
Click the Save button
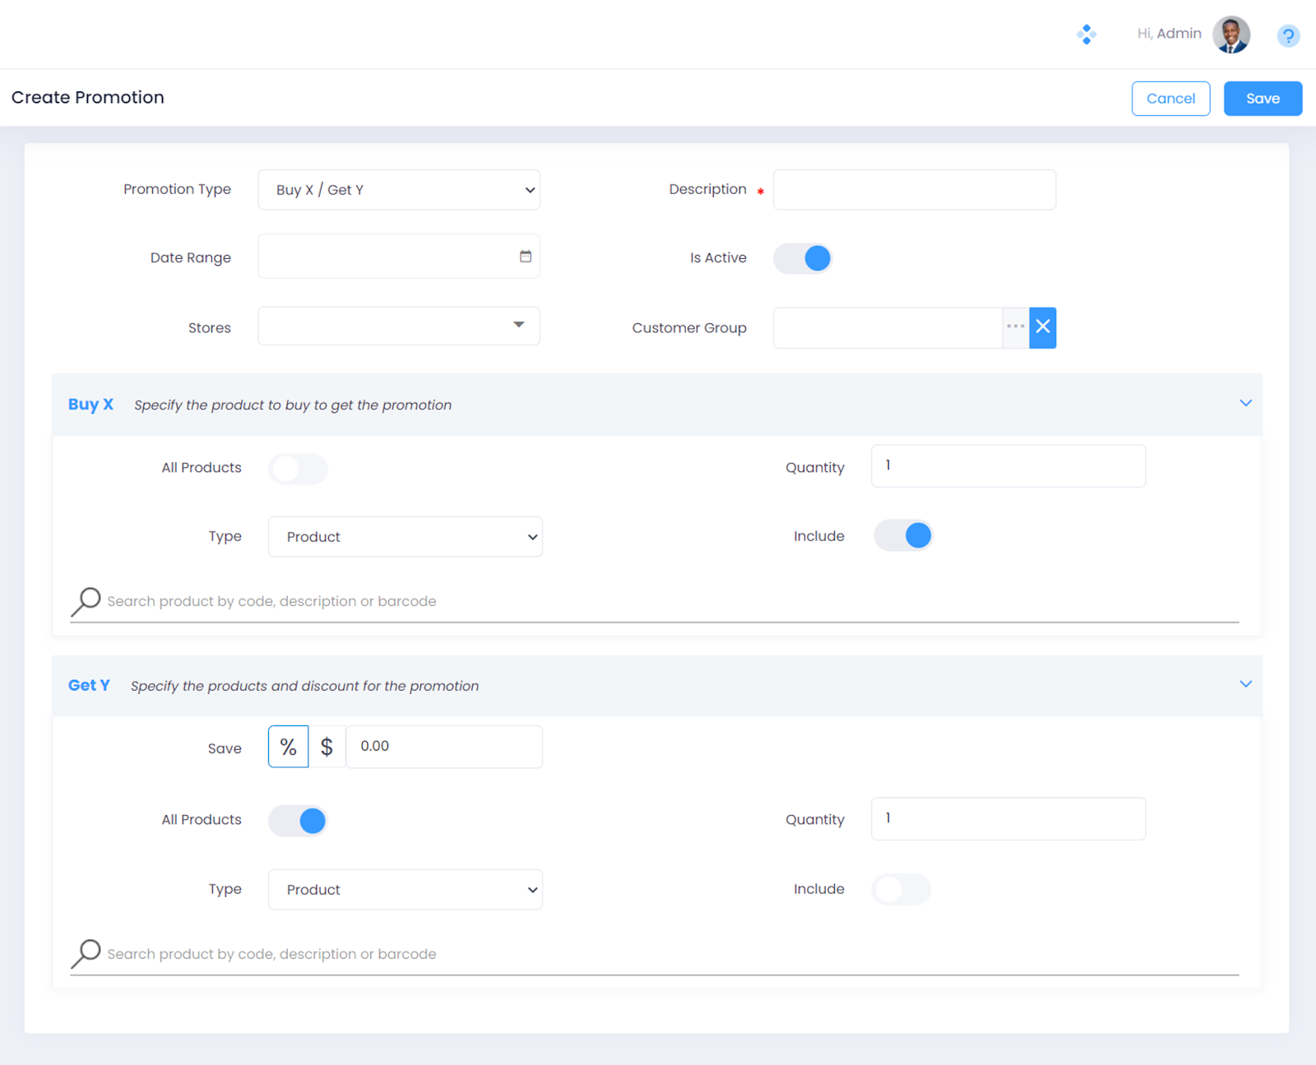coord(1263,99)
